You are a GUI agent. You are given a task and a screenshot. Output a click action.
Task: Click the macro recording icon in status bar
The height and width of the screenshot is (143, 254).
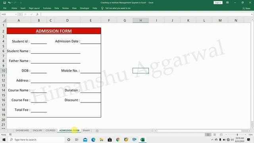pos(10,135)
